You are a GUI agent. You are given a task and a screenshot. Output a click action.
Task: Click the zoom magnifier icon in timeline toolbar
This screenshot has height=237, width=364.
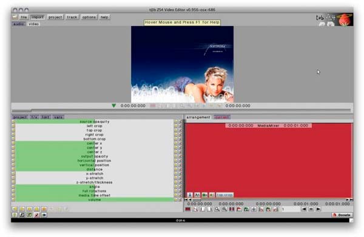tap(217, 209)
